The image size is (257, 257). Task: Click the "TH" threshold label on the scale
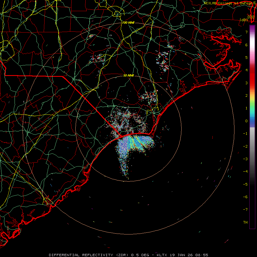tap(245, 222)
